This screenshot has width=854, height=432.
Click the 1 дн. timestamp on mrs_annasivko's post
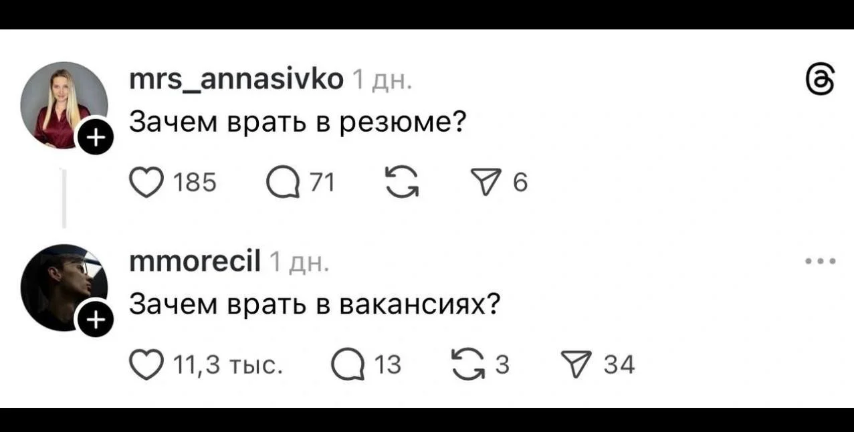coord(382,80)
